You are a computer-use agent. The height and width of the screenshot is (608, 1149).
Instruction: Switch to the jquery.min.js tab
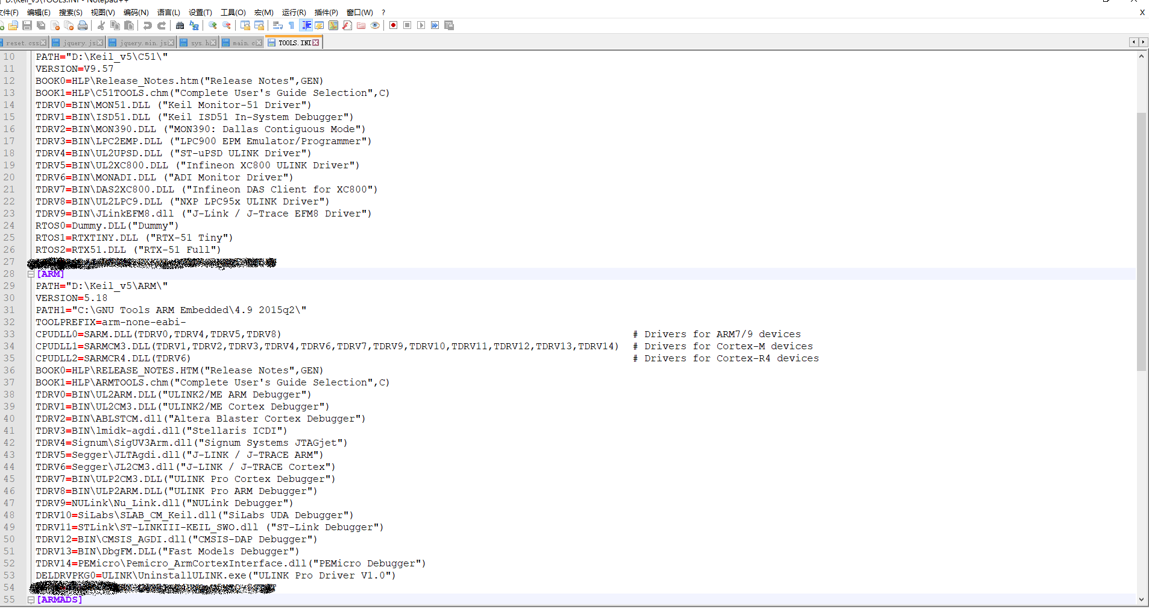tap(141, 43)
